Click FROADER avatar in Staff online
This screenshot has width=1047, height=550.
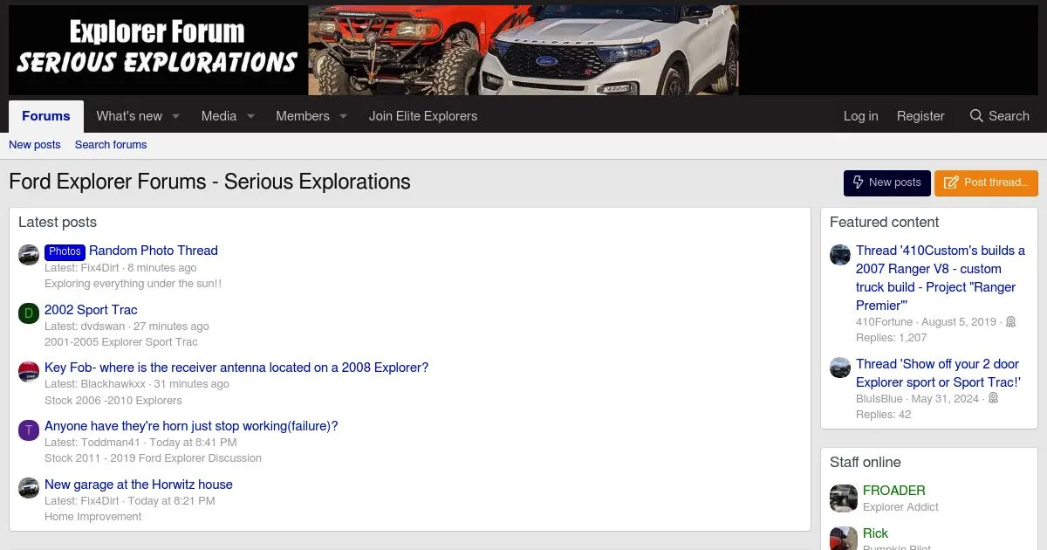point(844,498)
